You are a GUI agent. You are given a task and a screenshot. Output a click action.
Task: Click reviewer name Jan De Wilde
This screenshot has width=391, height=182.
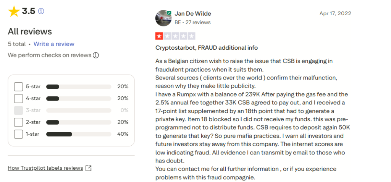coord(193,14)
